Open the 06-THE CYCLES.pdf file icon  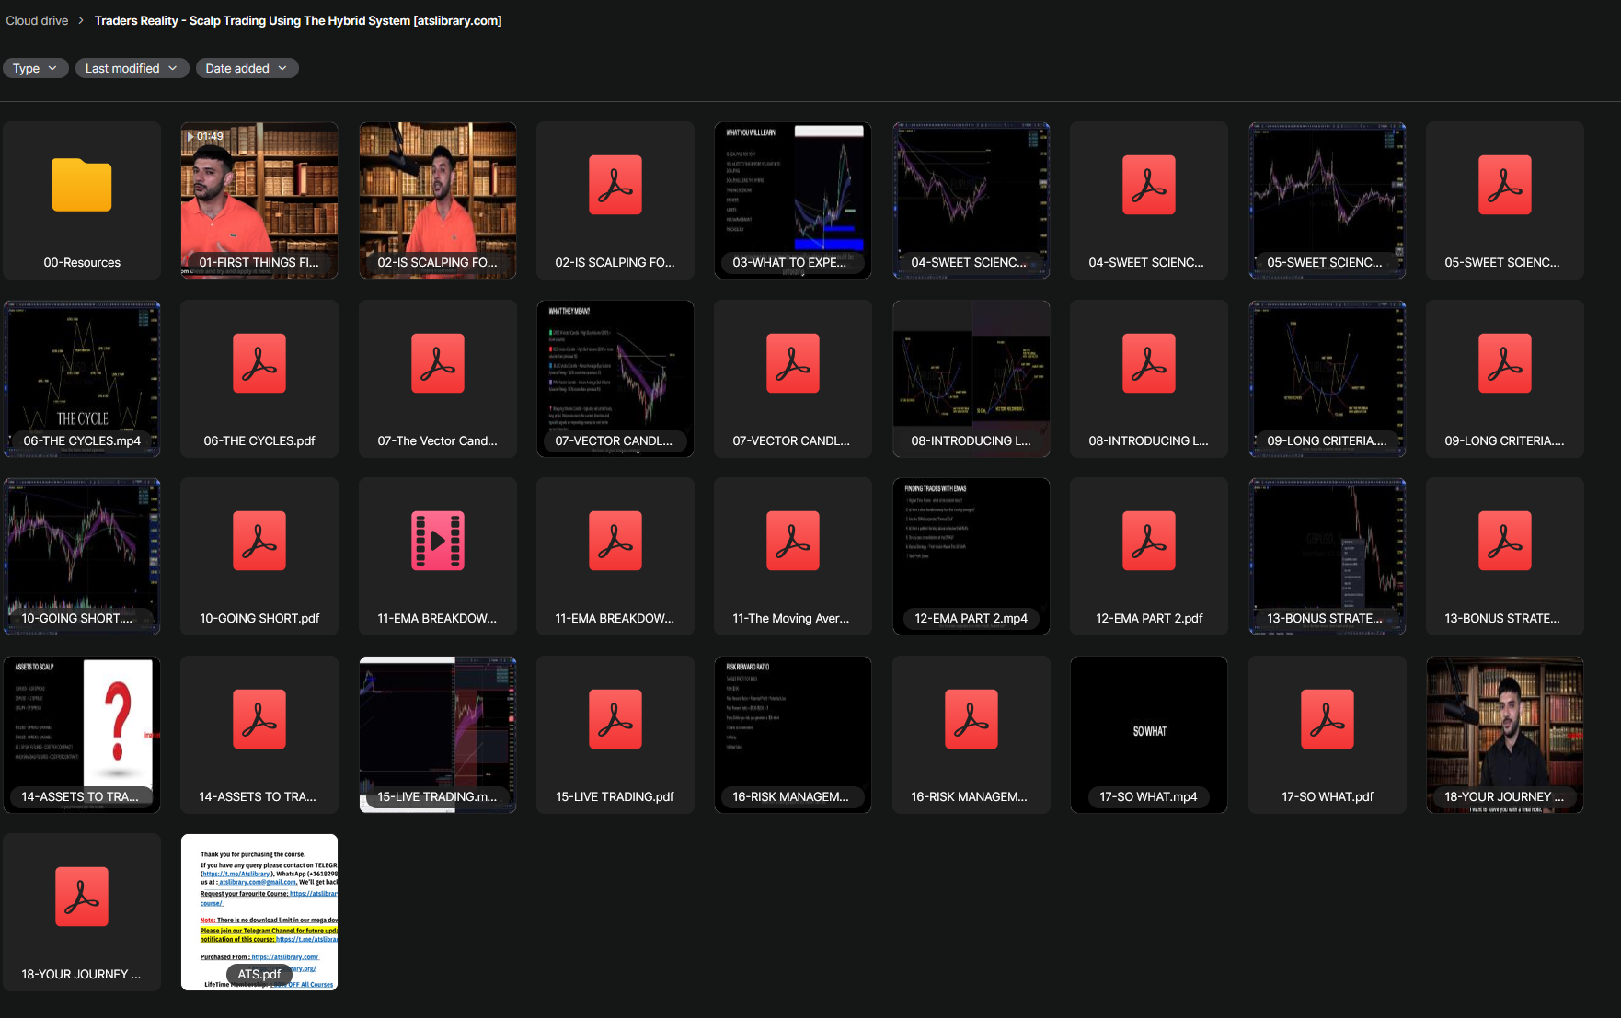[x=259, y=364]
